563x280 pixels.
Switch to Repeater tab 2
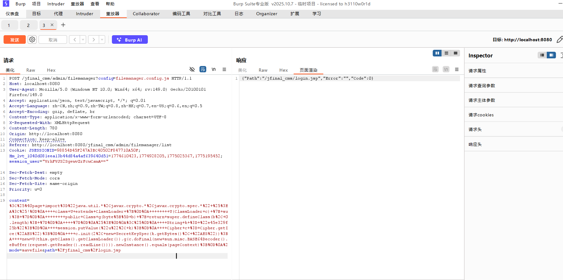tap(28, 25)
